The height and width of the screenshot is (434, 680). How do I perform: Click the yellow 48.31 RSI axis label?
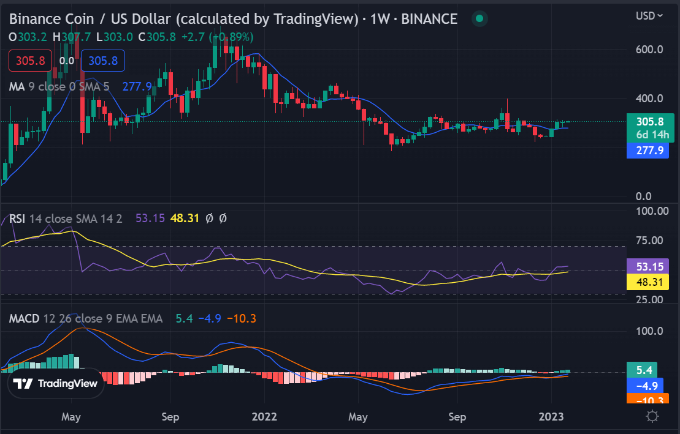click(x=648, y=282)
